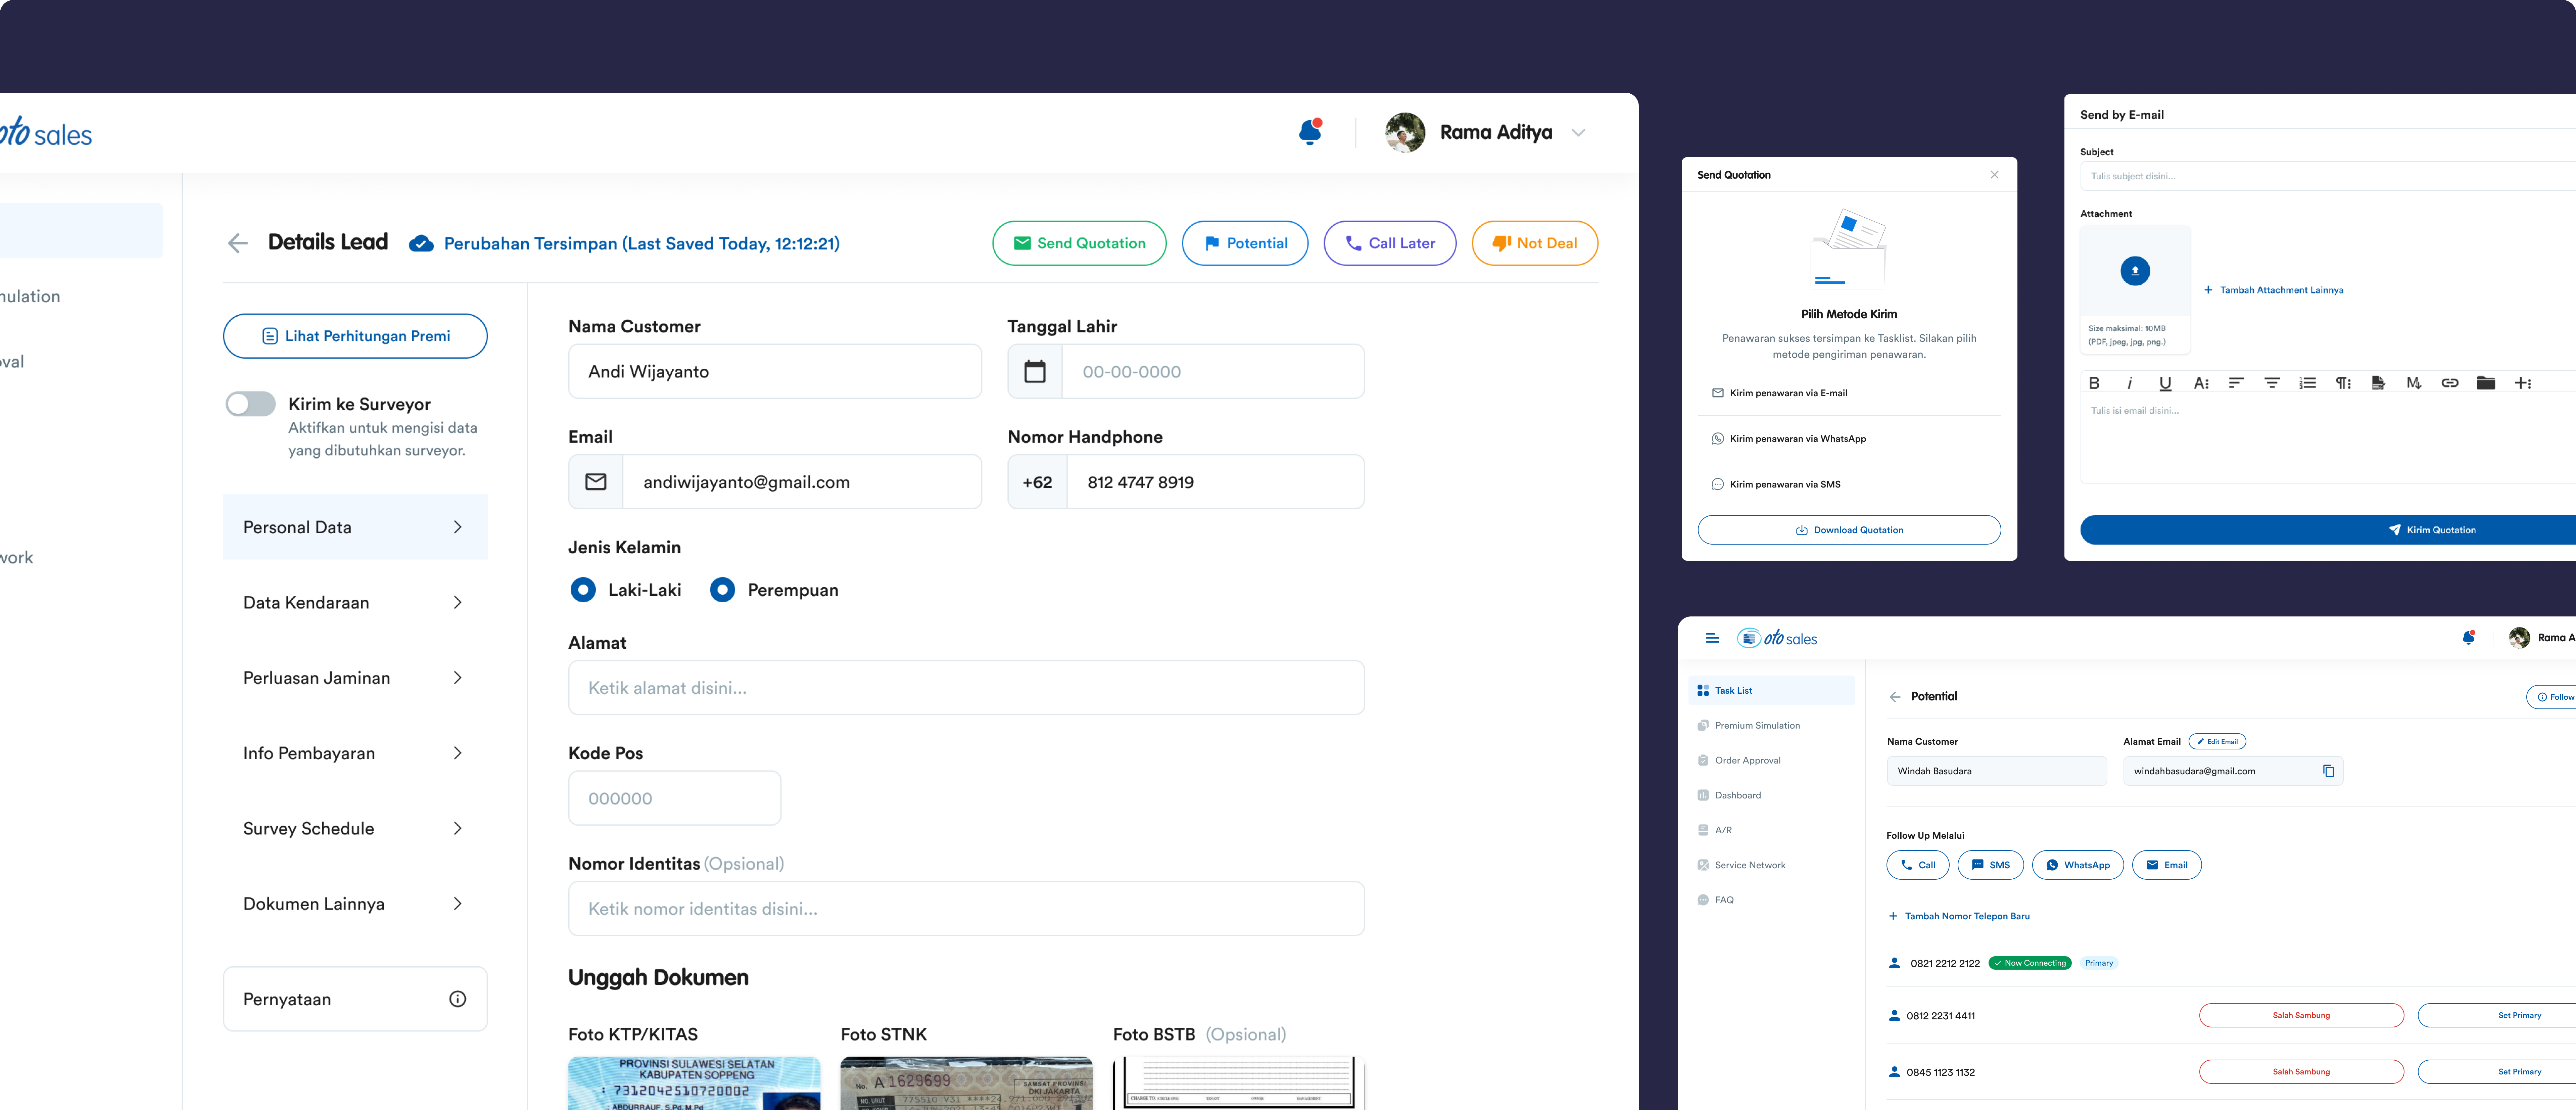Click the Subject field in Send by E-mail

pyautogui.click(x=2328, y=176)
